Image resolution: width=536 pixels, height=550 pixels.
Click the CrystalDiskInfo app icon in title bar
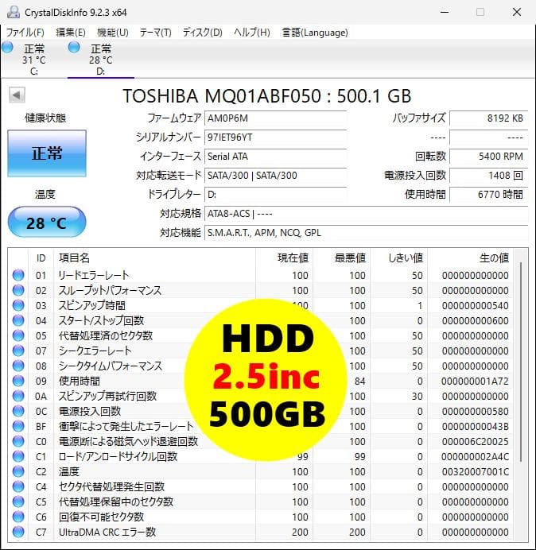14,12
